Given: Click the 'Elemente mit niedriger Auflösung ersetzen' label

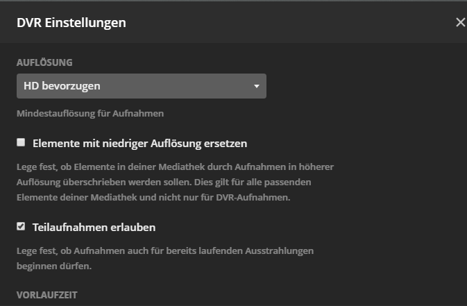Looking at the screenshot, I should tap(139, 144).
